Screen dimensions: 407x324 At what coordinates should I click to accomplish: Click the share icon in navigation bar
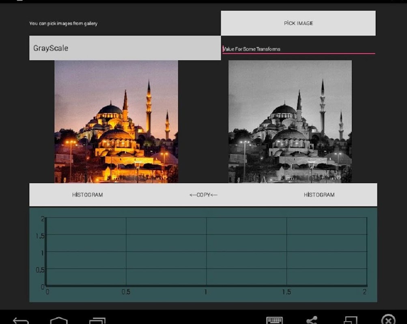coord(312,320)
